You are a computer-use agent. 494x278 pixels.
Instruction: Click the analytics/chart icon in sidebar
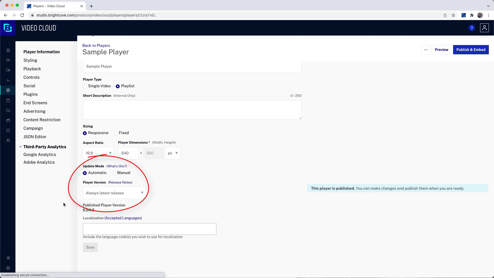pyautogui.click(x=8, y=80)
